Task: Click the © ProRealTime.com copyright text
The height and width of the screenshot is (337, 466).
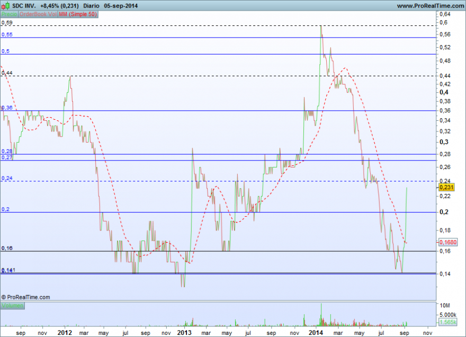Action: click(25, 297)
